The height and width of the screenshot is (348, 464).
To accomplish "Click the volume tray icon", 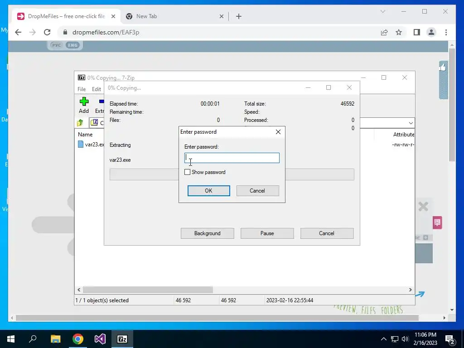I will [x=405, y=339].
